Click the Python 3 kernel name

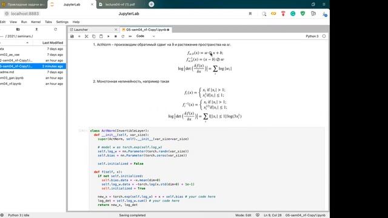tap(312, 36)
